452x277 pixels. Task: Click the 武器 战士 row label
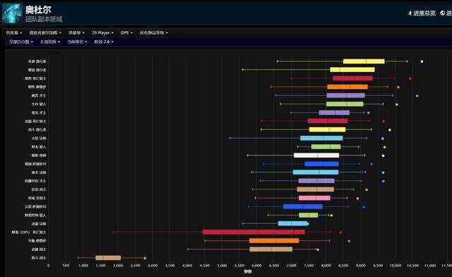(x=39, y=249)
